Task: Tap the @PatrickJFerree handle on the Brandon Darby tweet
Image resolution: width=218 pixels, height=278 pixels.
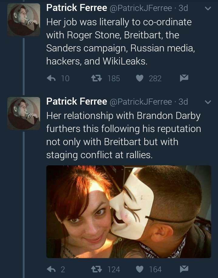Action: point(141,102)
